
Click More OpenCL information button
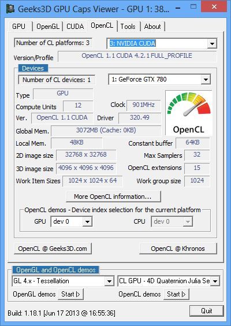(x=113, y=197)
